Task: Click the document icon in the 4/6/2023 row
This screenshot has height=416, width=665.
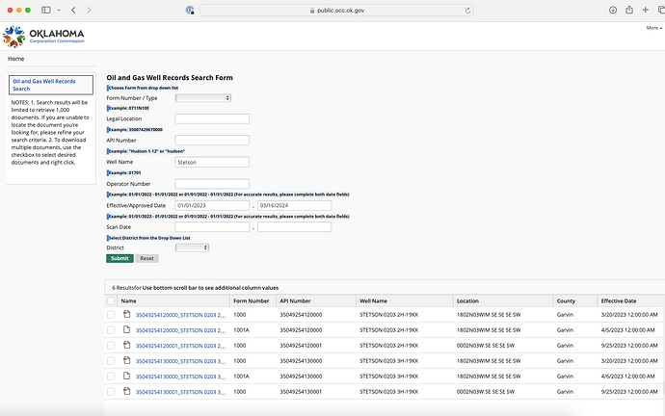Action: point(126,376)
